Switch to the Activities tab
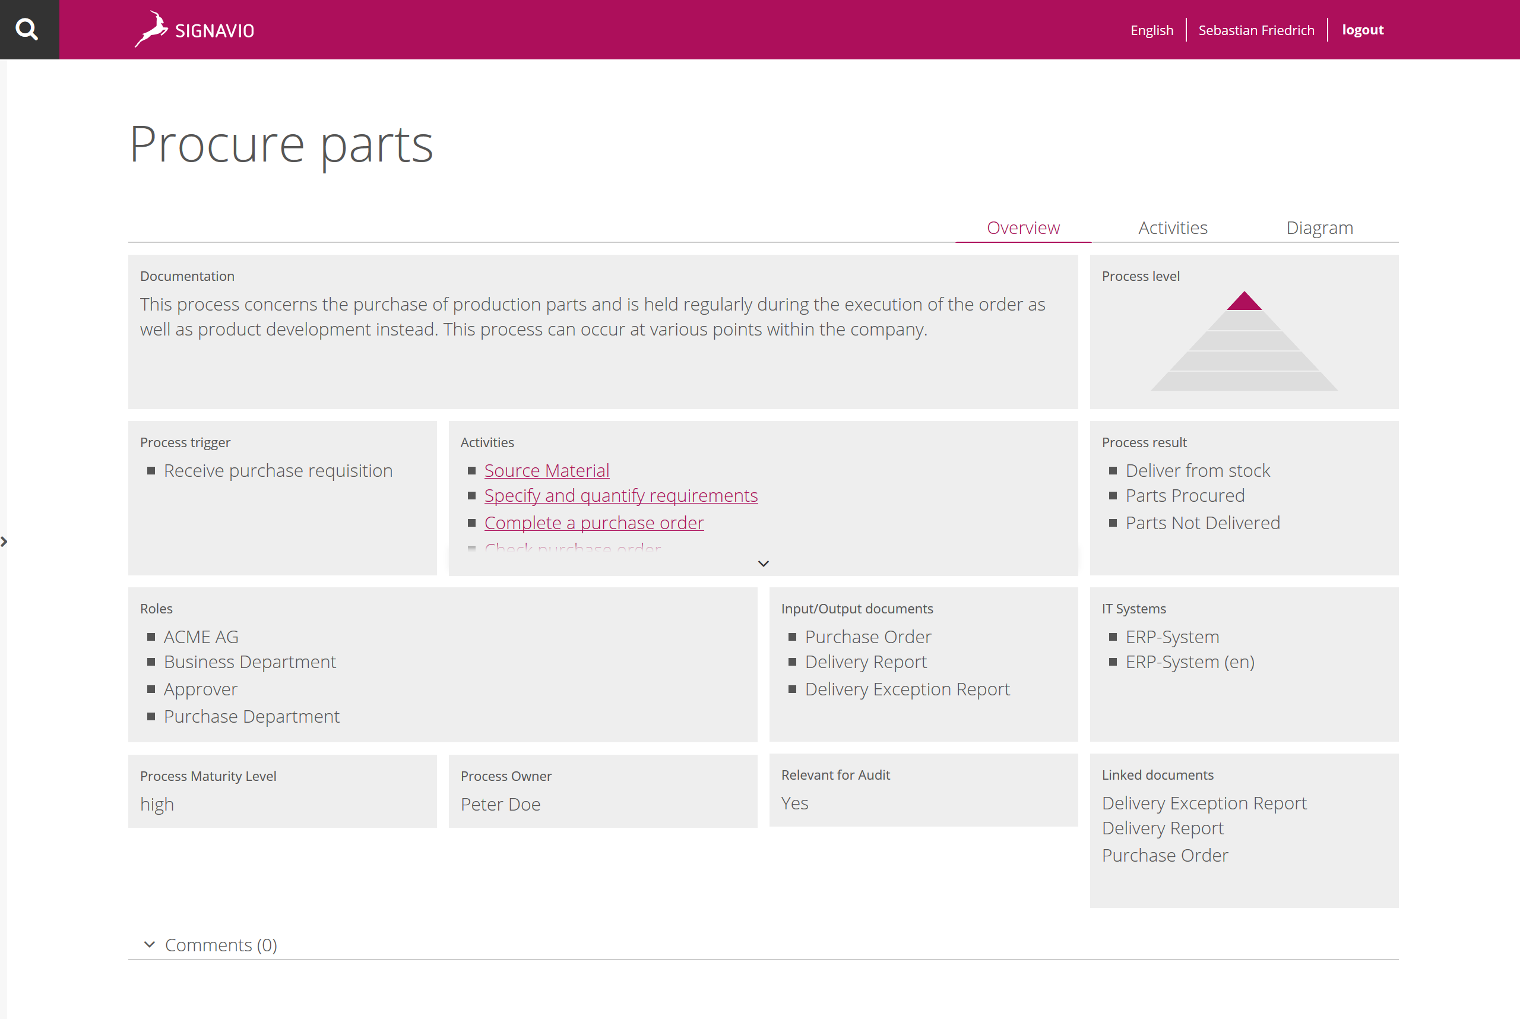This screenshot has width=1520, height=1019. 1172,227
